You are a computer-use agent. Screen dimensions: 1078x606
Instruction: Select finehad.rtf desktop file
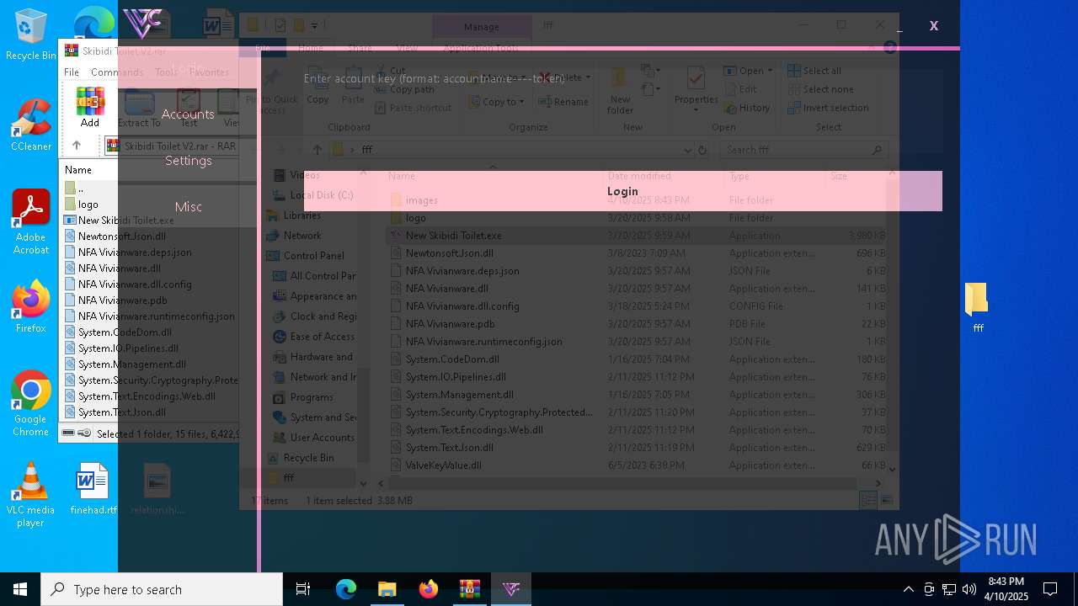pyautogui.click(x=93, y=489)
